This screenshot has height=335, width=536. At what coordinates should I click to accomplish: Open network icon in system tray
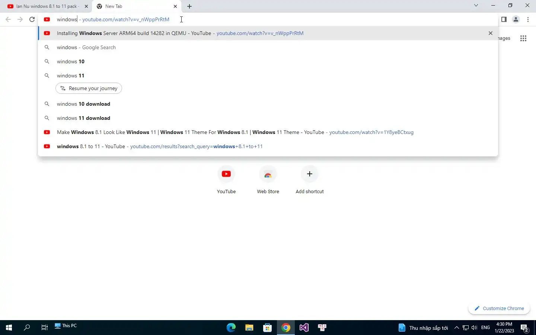tap(466, 328)
